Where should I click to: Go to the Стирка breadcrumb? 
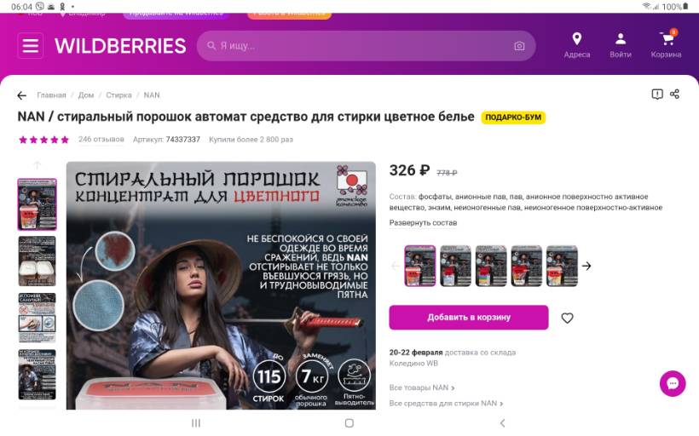coord(118,95)
